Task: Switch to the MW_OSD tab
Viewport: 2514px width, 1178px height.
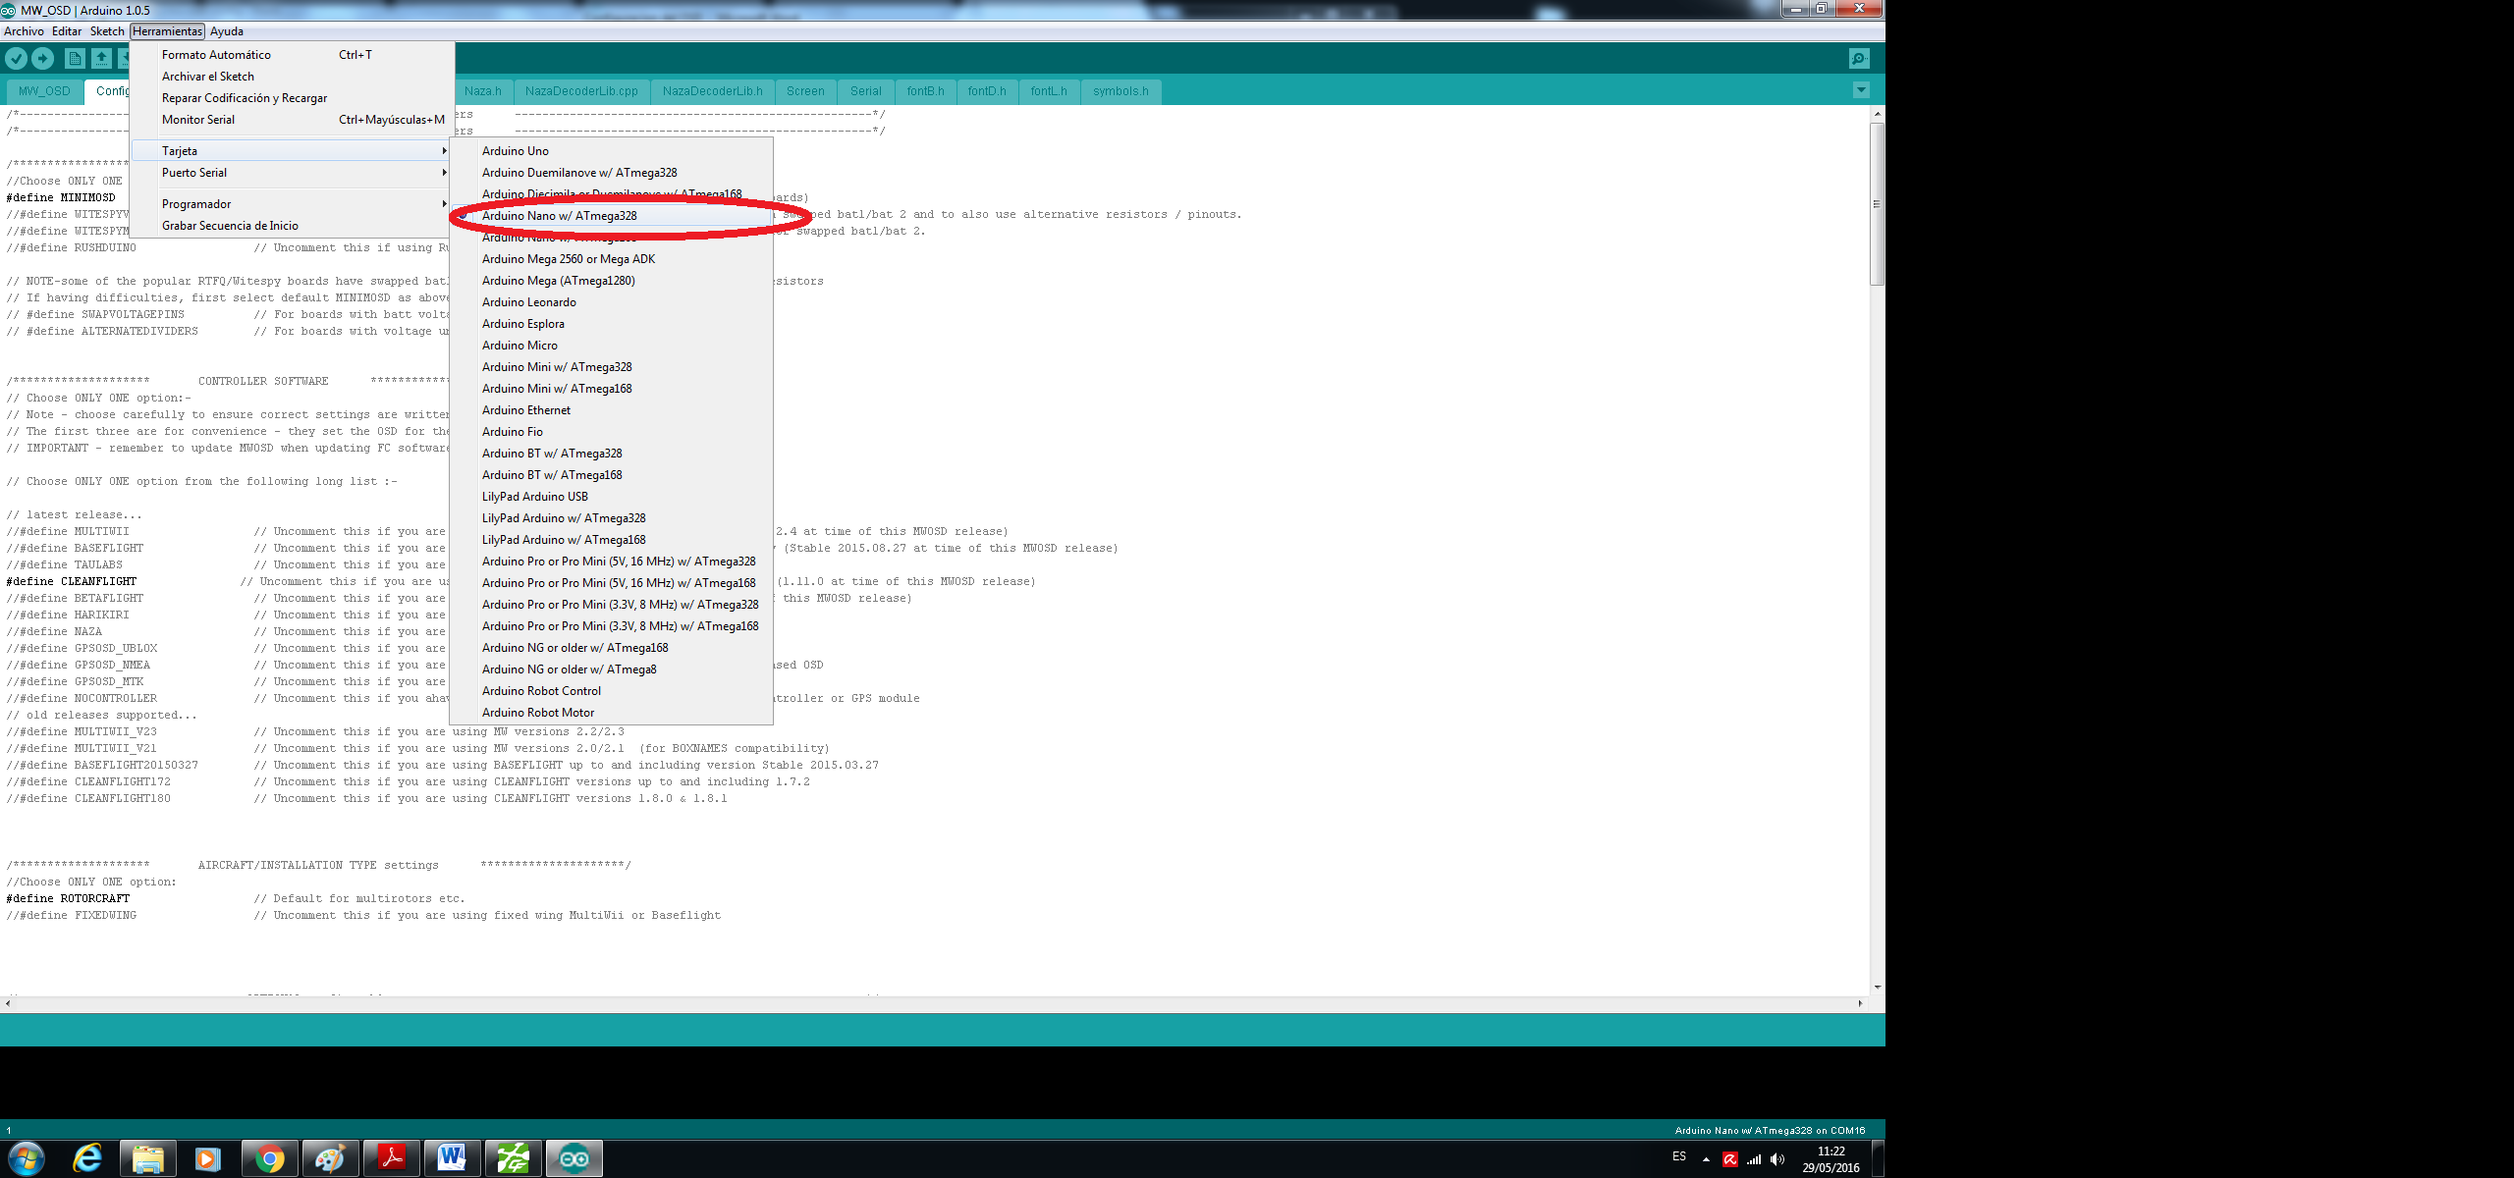Action: pos(44,91)
